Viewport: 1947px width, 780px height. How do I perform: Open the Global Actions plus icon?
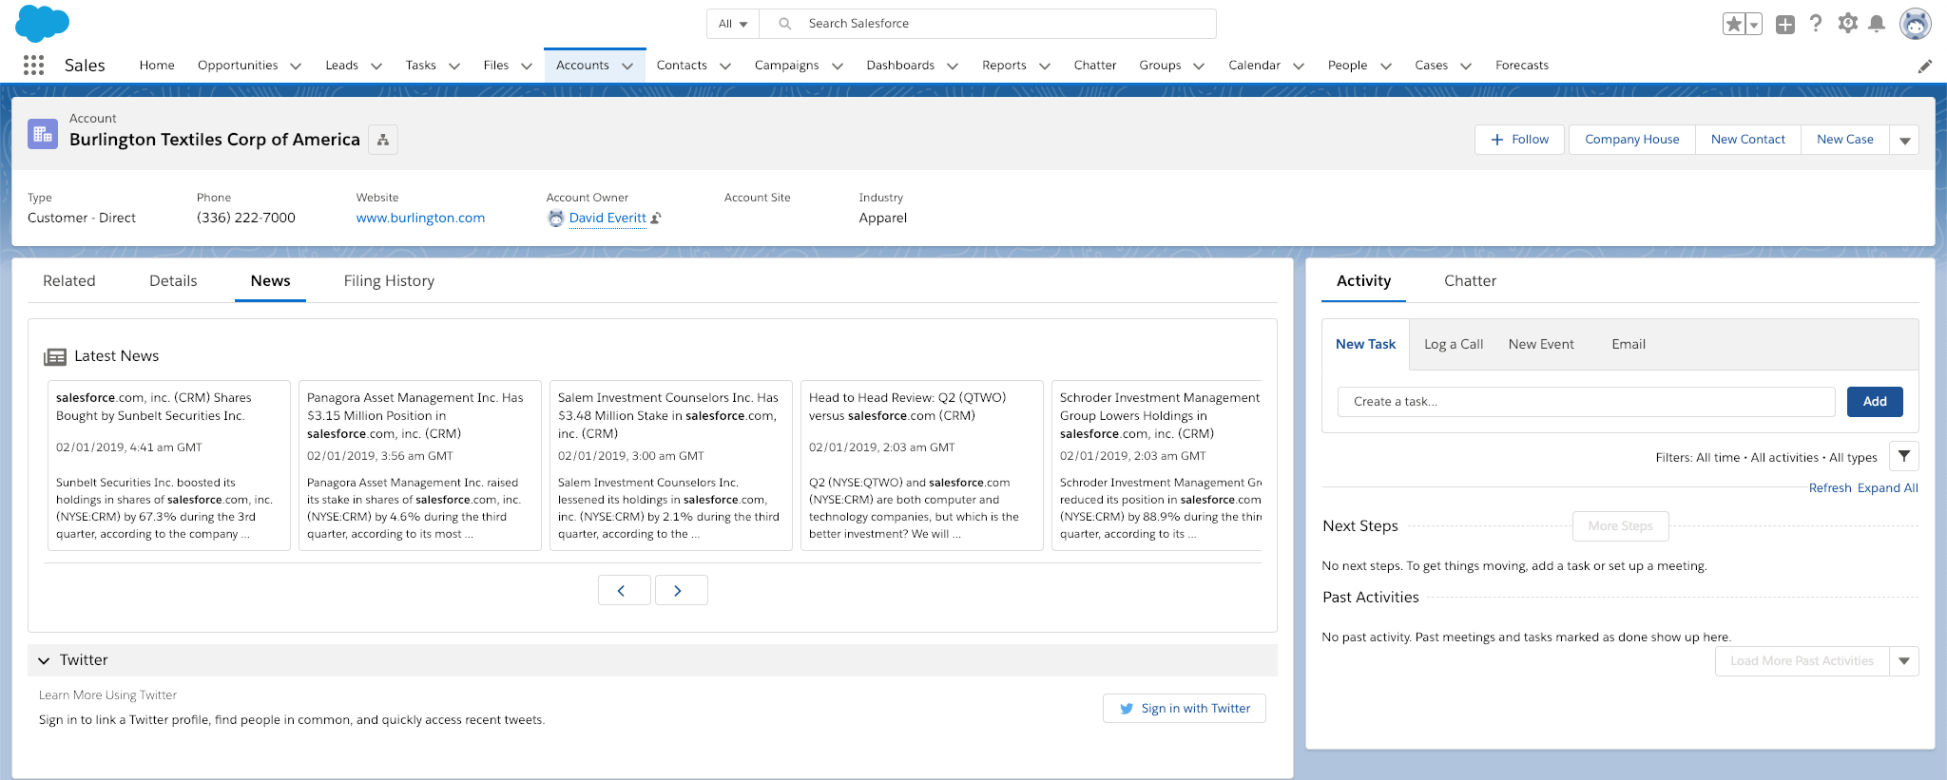[x=1785, y=25]
